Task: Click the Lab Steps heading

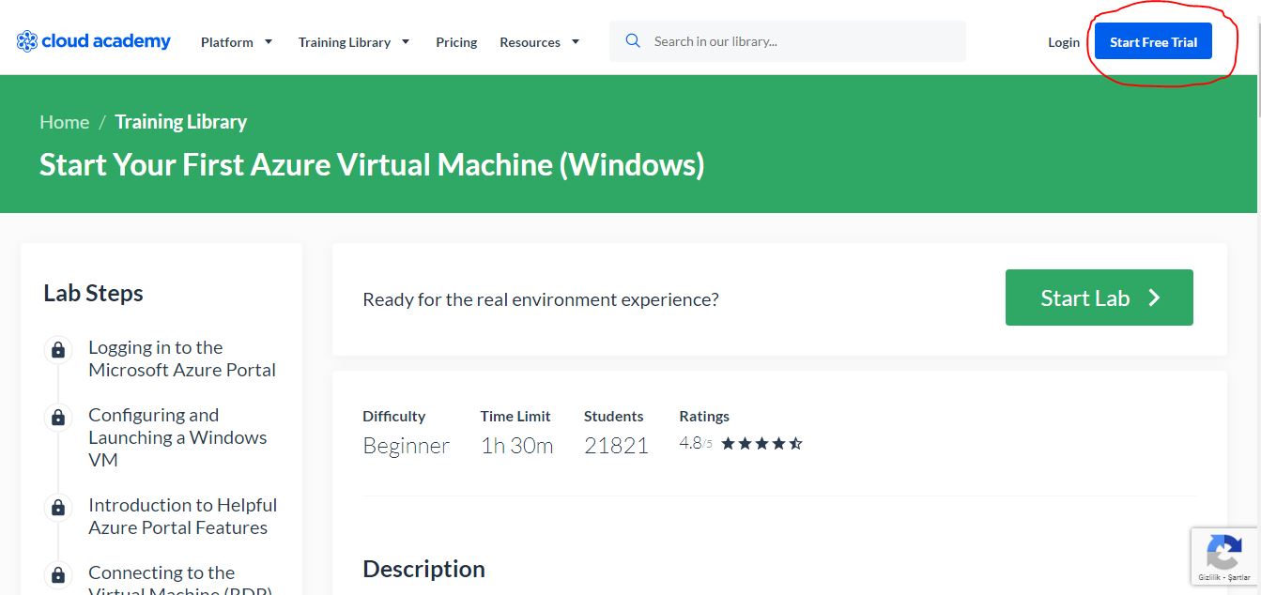Action: (x=93, y=293)
